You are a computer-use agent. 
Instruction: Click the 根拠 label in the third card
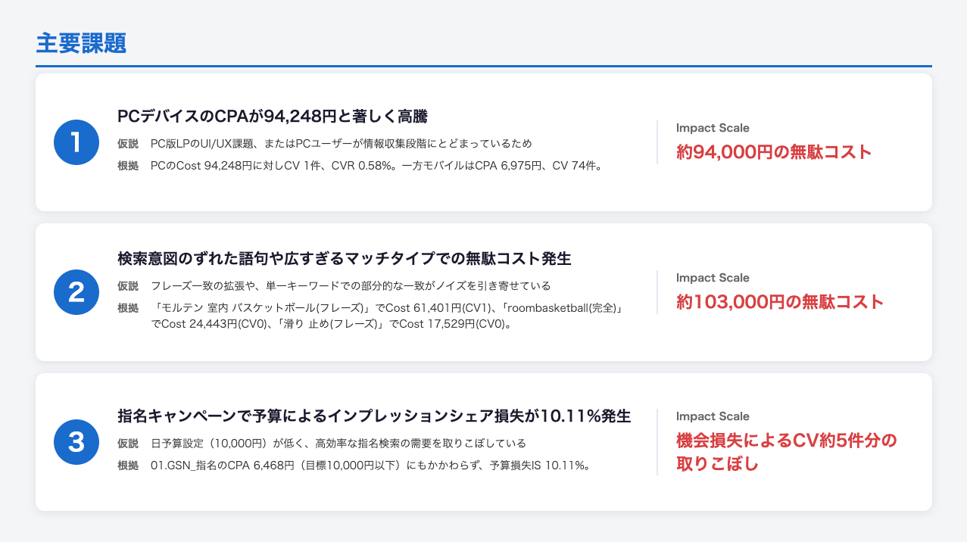(x=128, y=466)
